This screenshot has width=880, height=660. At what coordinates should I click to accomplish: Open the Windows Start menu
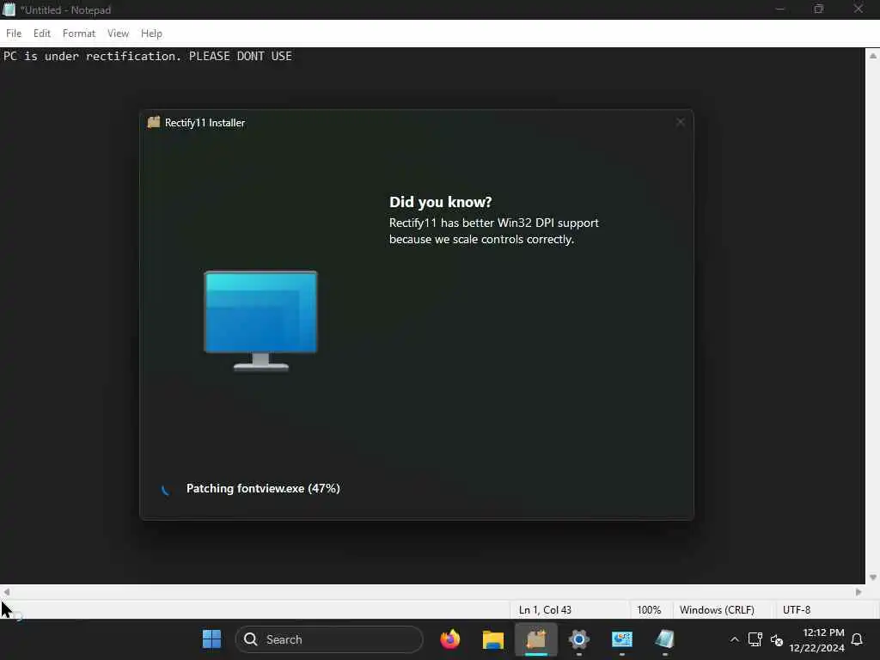point(211,639)
